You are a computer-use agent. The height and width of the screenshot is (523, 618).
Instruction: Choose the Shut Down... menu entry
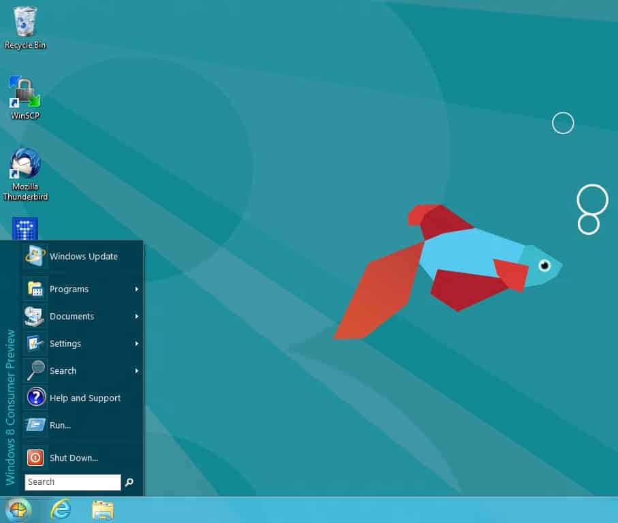82,458
